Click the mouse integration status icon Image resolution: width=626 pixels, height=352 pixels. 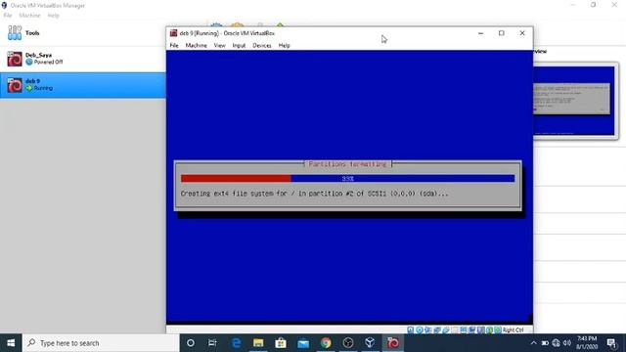(x=489, y=330)
